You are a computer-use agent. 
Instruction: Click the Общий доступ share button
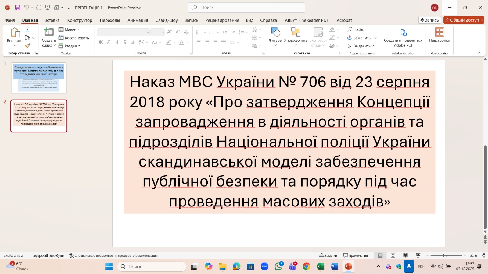tap(464, 20)
